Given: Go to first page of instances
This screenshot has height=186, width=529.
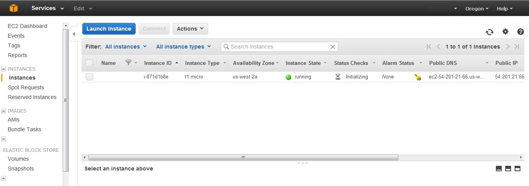Looking at the screenshot, I should [429, 47].
